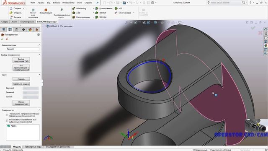Switch to Исследование движения 1 tab
This screenshot has height=151, width=268.
coord(58,147)
